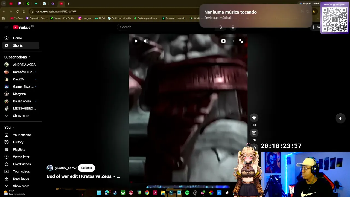Open watch History

coord(21,142)
